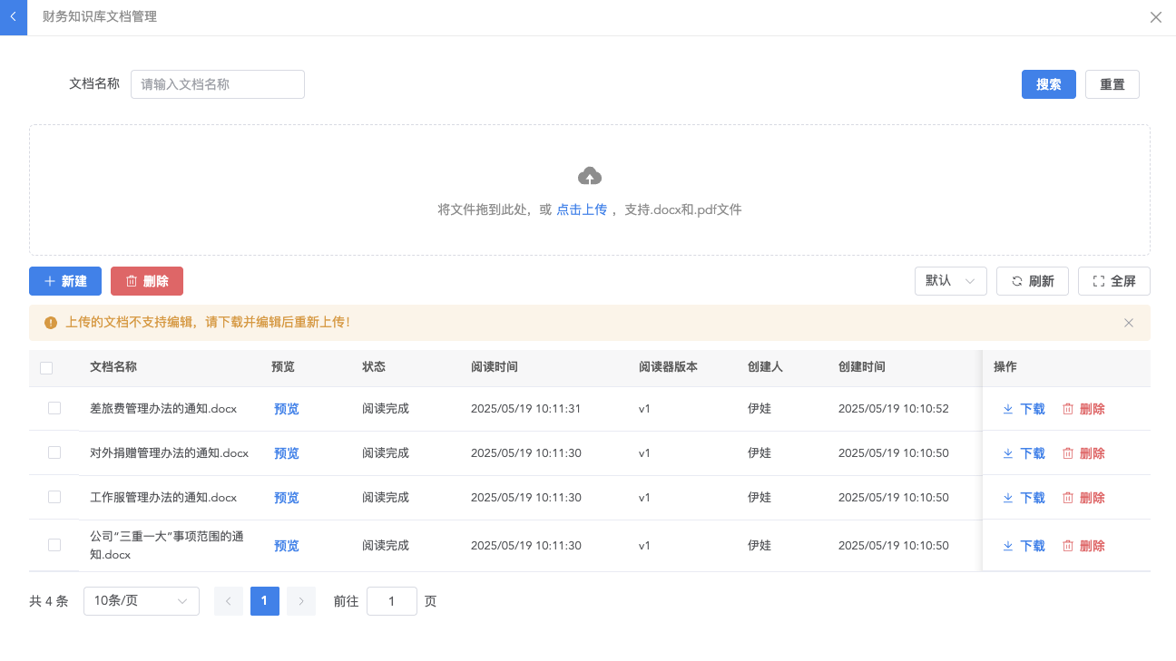Check the row for 工作服管理办法的通知.docx
The image size is (1176, 661).
(54, 497)
